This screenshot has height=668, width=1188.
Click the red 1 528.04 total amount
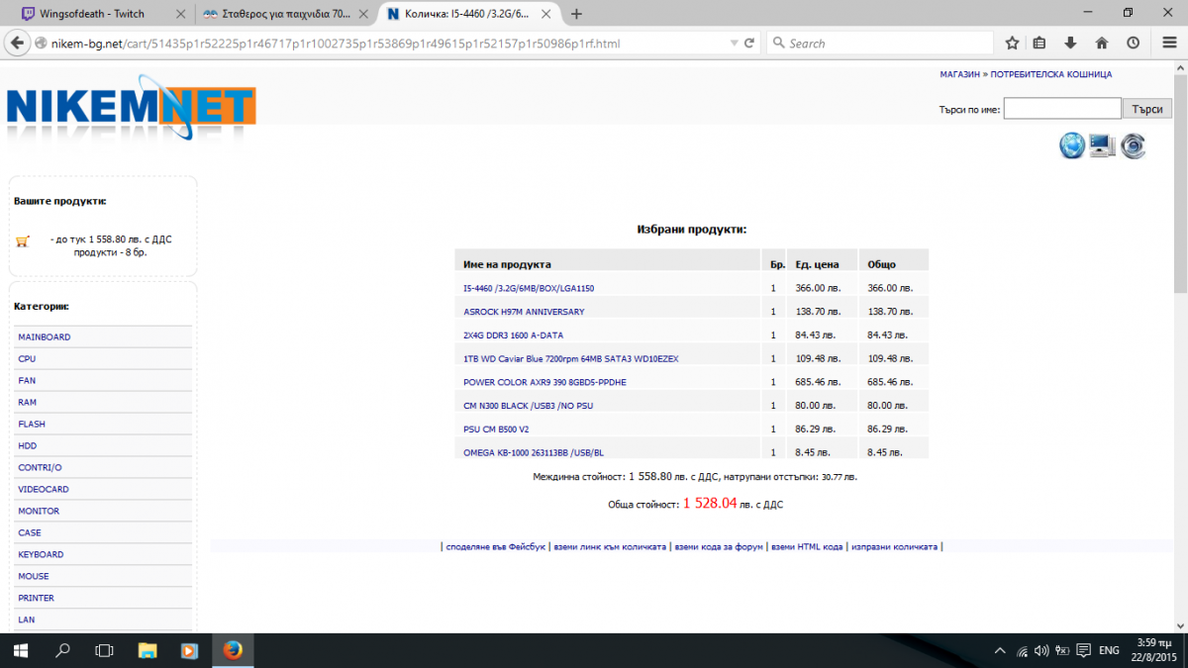710,504
